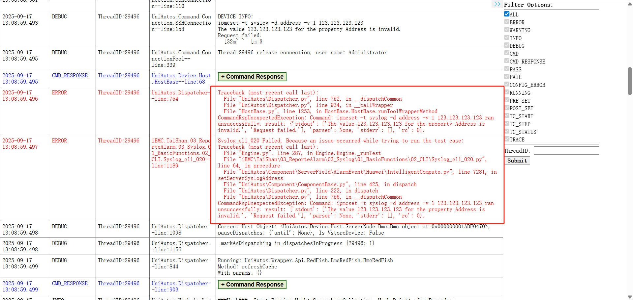The height and width of the screenshot is (300, 633).
Task: Toggle the ALL filter checkbox
Action: [x=507, y=14]
